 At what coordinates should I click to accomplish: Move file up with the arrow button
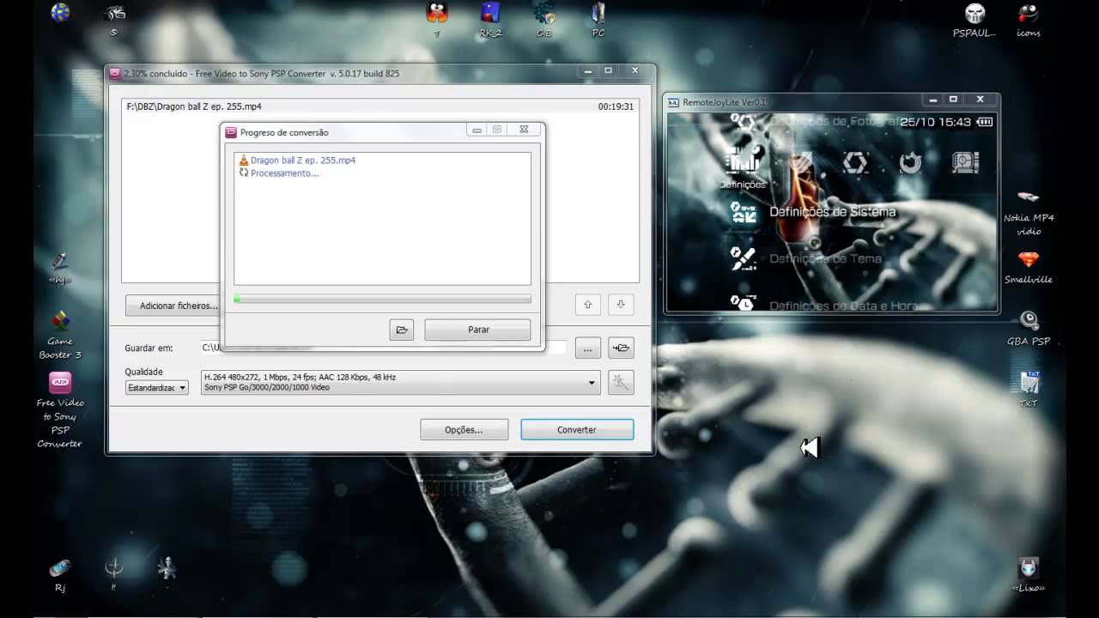(588, 304)
